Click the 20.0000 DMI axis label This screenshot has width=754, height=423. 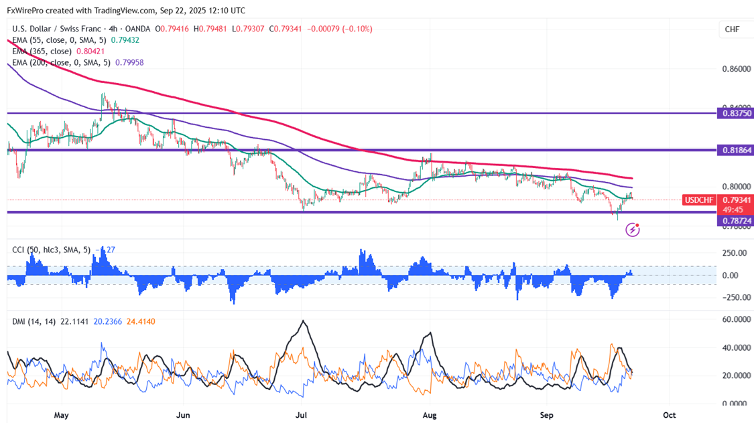(x=736, y=375)
